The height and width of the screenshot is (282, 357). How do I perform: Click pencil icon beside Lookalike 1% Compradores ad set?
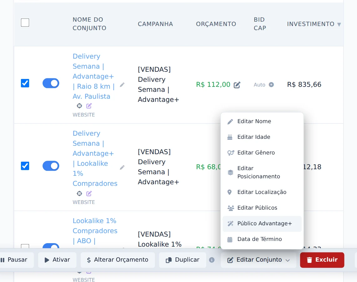122,168
